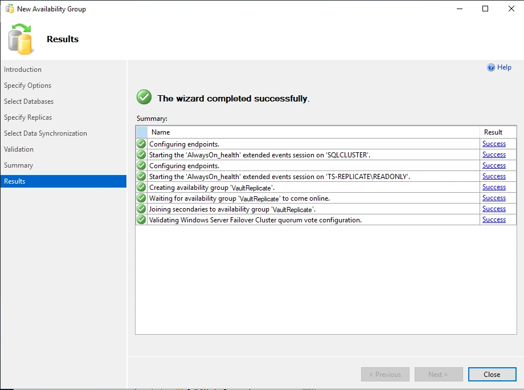The image size is (524, 390).
Task: Click the large green wizard-completed checkmark
Action: 144,97
